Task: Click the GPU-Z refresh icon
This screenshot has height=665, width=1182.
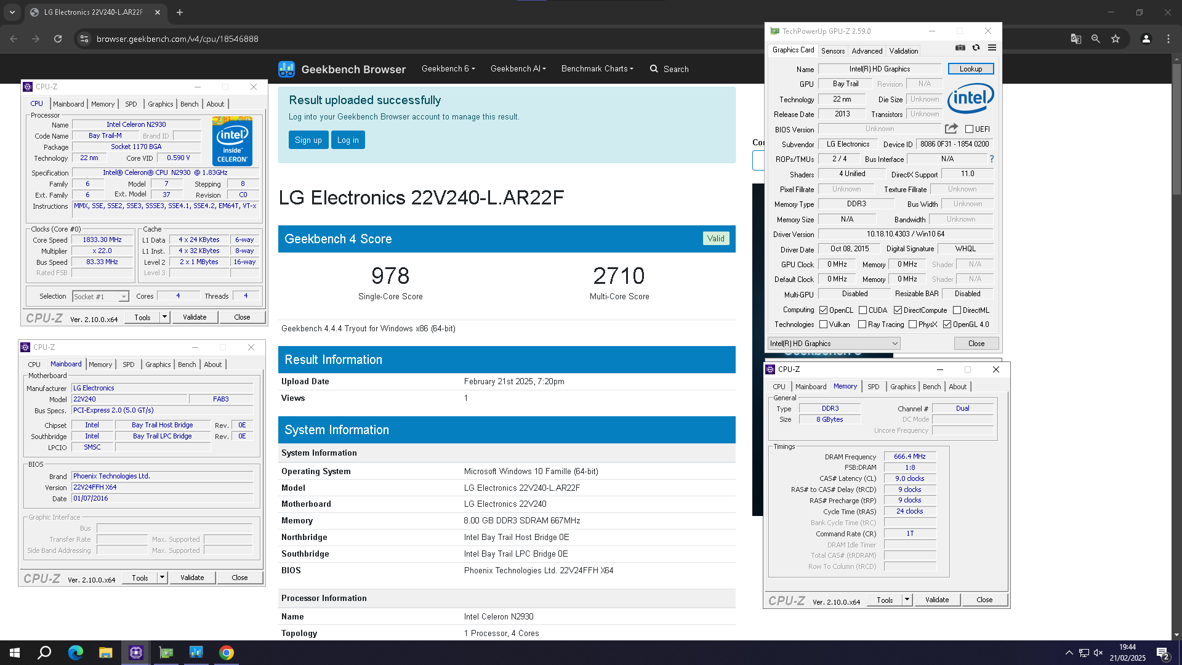Action: tap(976, 48)
